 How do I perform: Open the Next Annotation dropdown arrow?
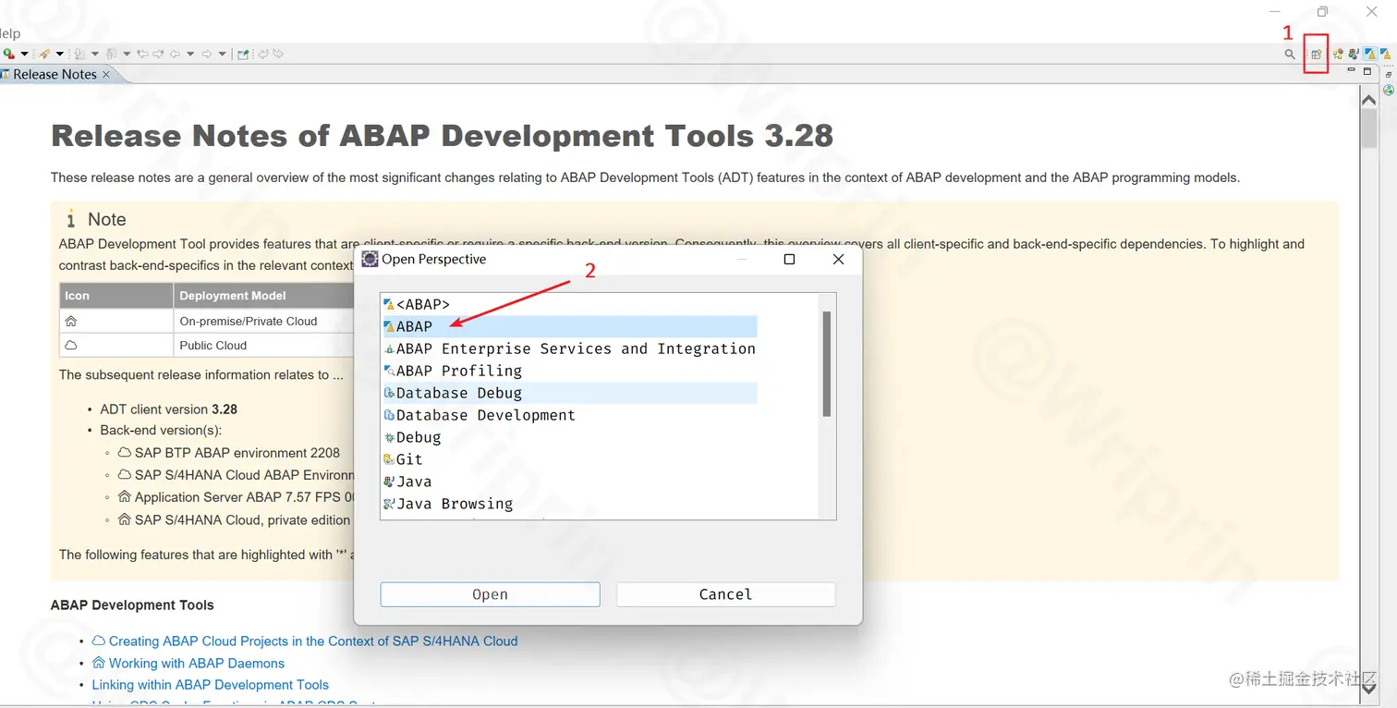coord(95,54)
